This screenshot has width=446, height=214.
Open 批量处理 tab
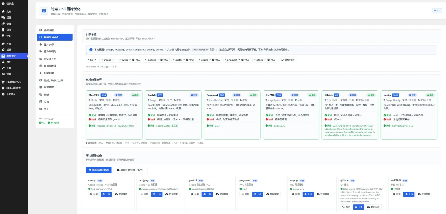coord(55,73)
